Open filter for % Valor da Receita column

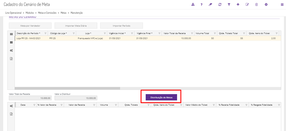[x=61, y=105]
